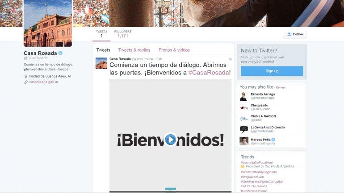Click the location pin icon by Buenos Aires
The height and width of the screenshot is (193, 344).
click(26, 76)
